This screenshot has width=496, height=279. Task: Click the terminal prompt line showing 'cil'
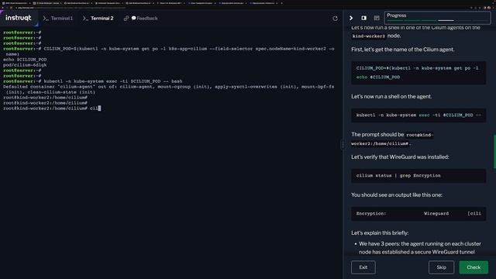click(52, 108)
